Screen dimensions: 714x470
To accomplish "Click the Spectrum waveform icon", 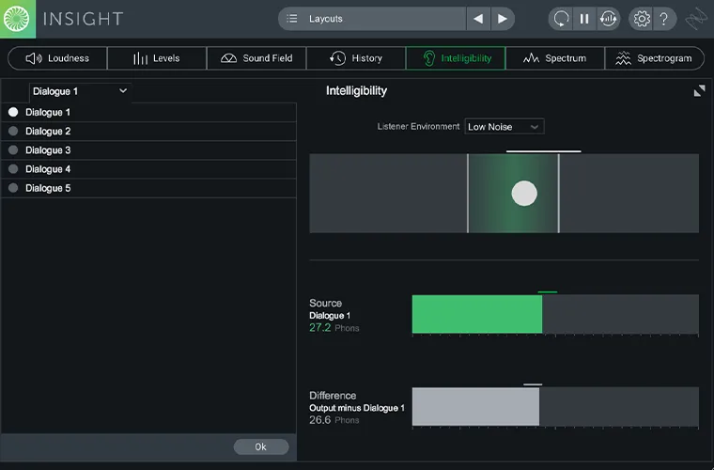I will click(x=531, y=58).
